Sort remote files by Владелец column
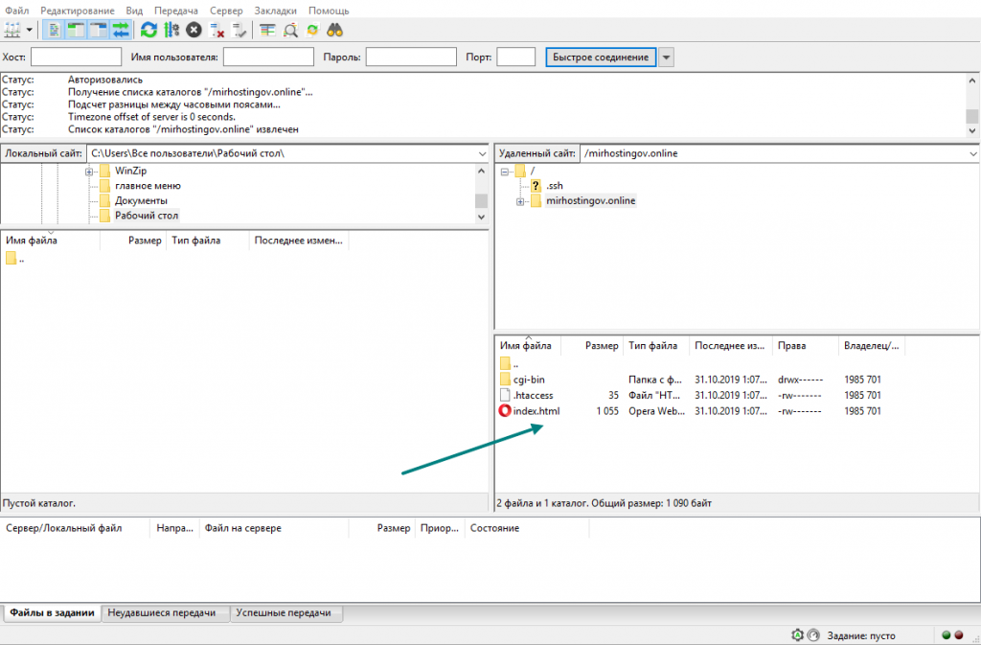Viewport: 981px width, 645px height. (872, 345)
